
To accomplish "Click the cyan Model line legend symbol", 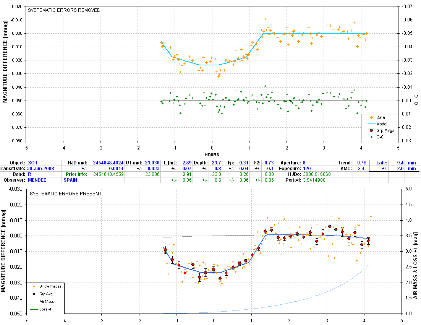I will (x=372, y=124).
